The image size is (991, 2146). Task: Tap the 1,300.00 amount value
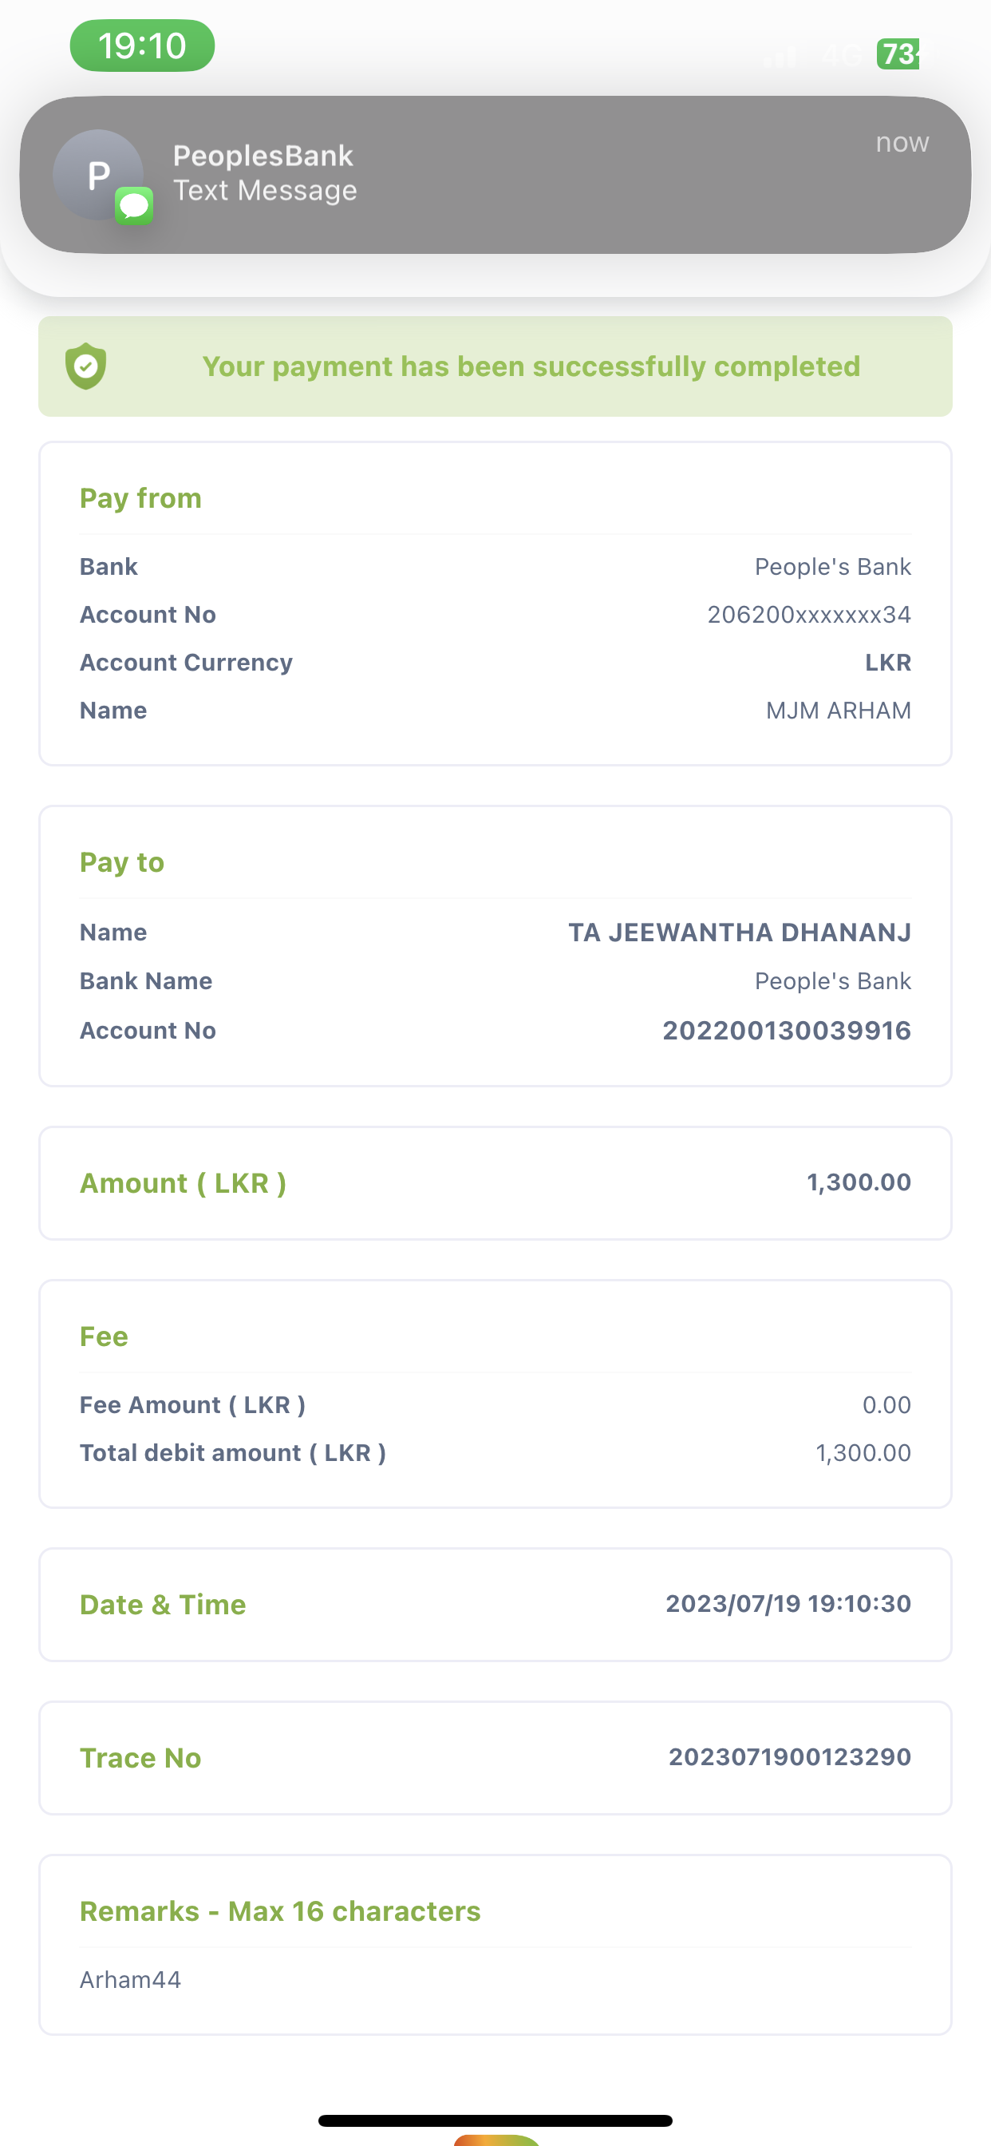coord(859,1182)
